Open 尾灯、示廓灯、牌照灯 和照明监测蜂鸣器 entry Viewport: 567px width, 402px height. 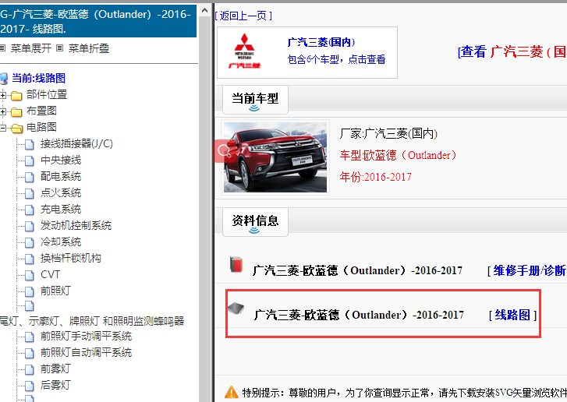[x=92, y=321]
